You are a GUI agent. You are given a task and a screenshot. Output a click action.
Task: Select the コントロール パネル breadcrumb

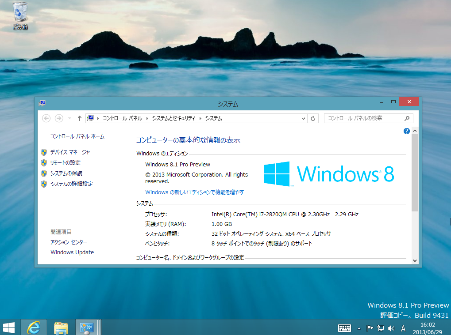click(123, 118)
